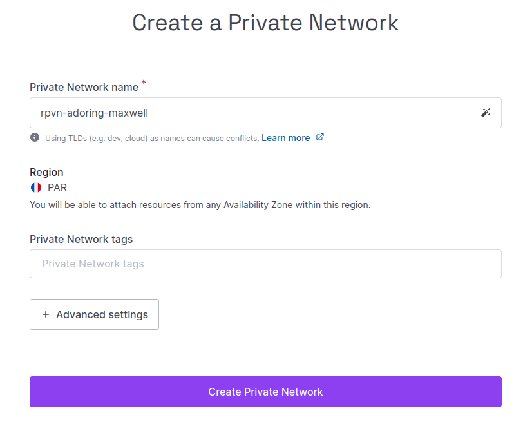
Task: Submit the form with Create Private Network
Action: (x=265, y=392)
